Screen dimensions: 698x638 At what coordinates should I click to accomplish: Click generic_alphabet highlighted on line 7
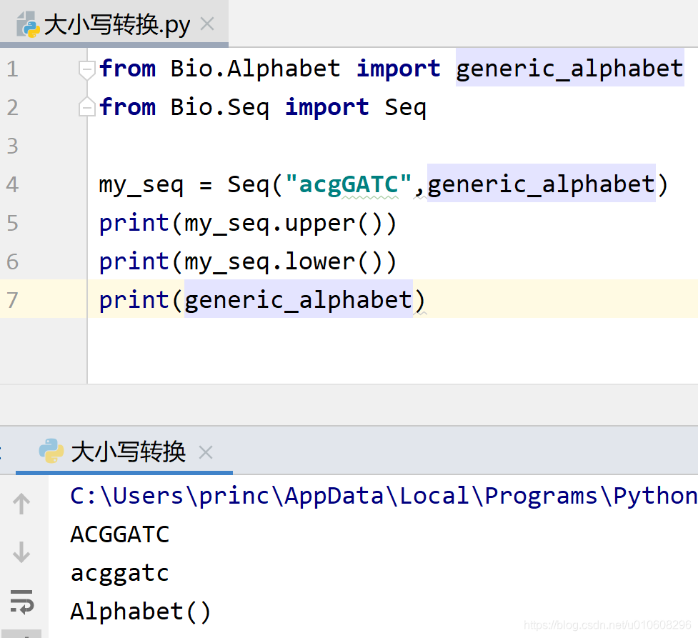298,299
